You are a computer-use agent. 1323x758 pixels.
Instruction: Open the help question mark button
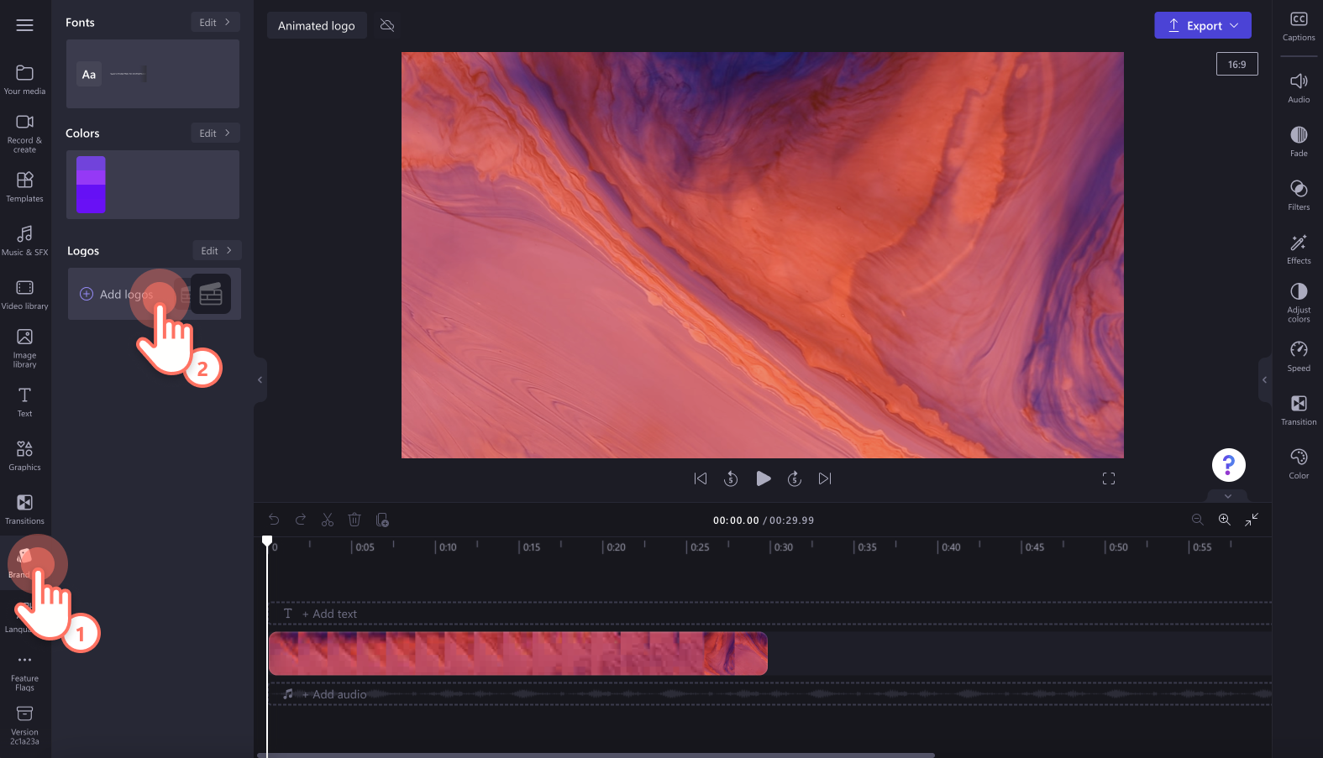click(x=1228, y=465)
